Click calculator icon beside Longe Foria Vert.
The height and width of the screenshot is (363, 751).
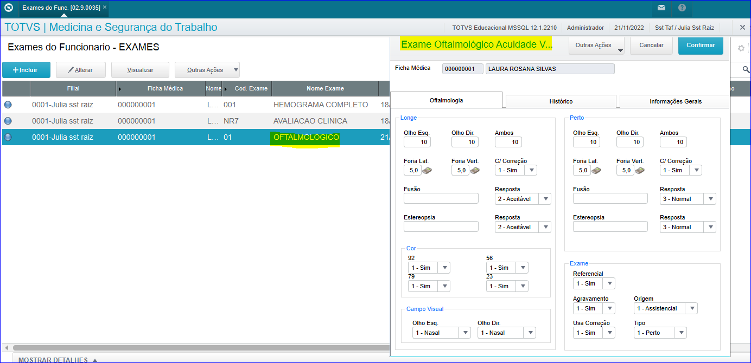pos(475,170)
